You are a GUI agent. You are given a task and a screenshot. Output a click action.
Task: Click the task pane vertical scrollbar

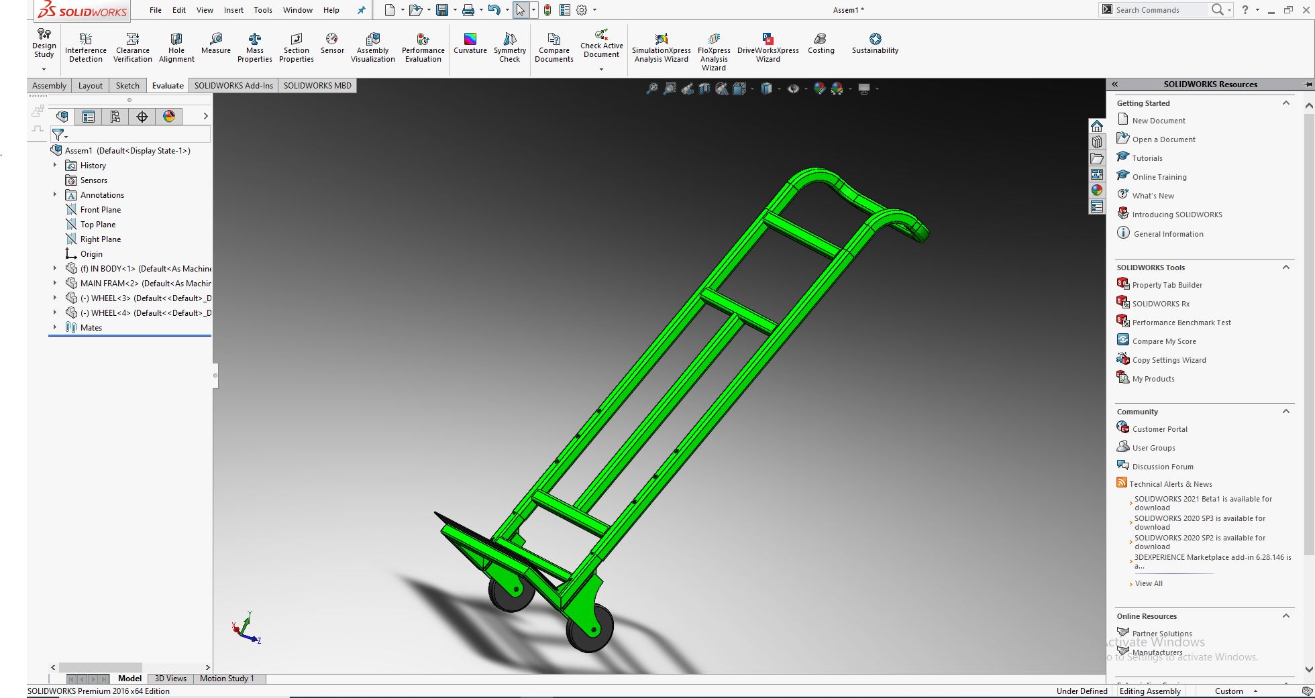[x=1308, y=334]
